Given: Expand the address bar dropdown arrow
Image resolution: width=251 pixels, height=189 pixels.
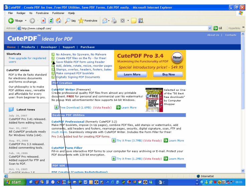Looking at the screenshot, I should 210,28.
